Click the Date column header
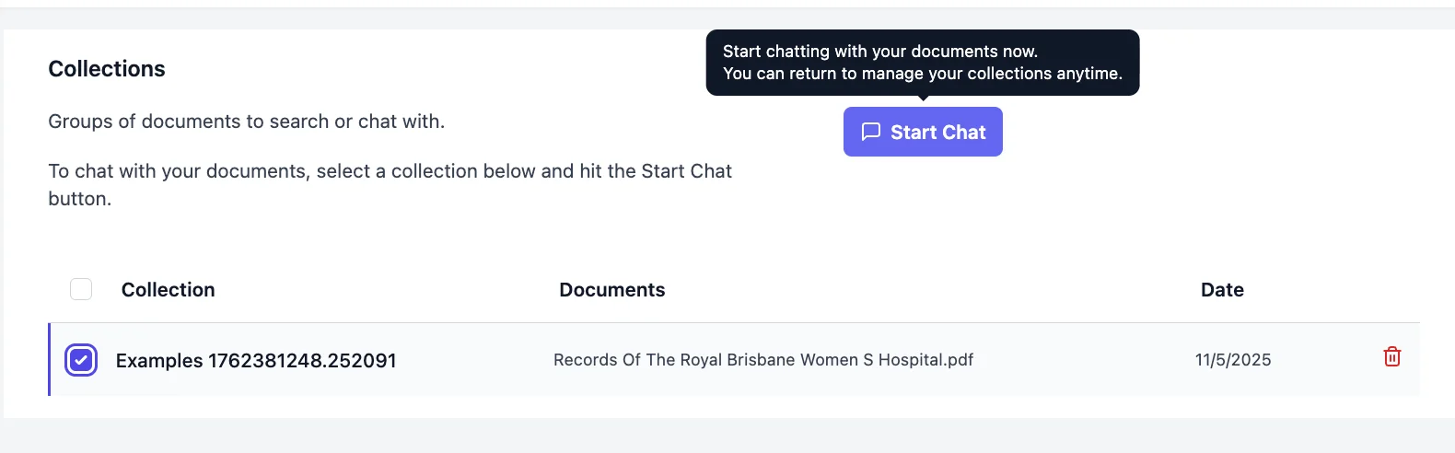This screenshot has width=1455, height=453. (1221, 290)
